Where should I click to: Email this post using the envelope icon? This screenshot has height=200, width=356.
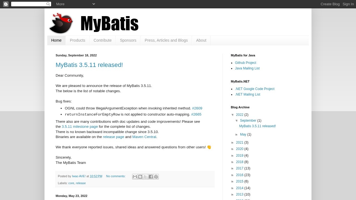point(135,176)
